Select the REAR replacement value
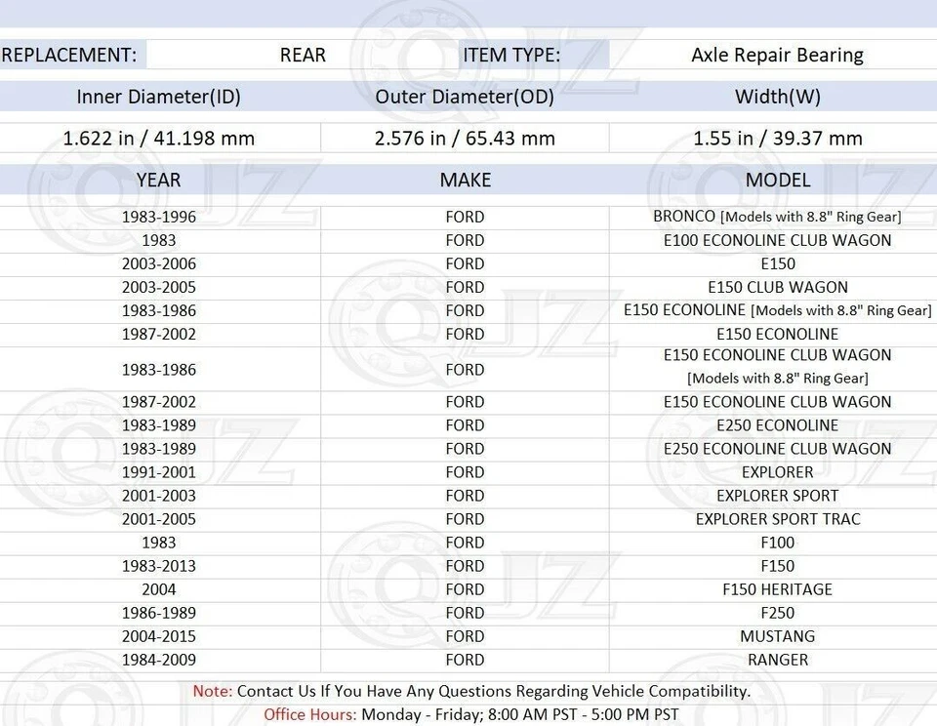The image size is (937, 726). point(303,55)
